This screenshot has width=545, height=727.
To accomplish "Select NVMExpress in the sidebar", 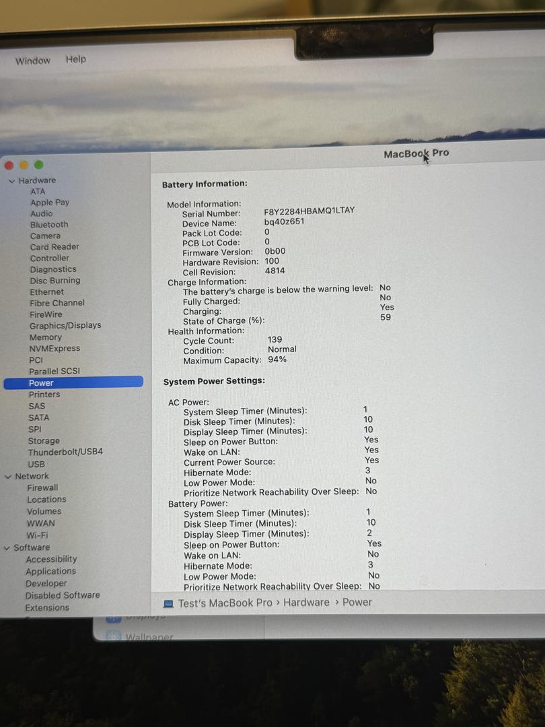I will pyautogui.click(x=54, y=349).
